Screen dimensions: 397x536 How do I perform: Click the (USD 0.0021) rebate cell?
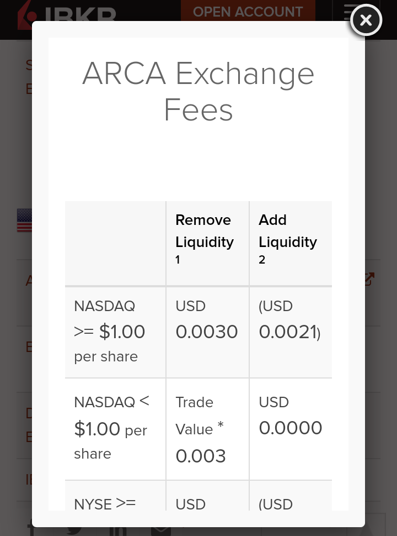click(289, 321)
